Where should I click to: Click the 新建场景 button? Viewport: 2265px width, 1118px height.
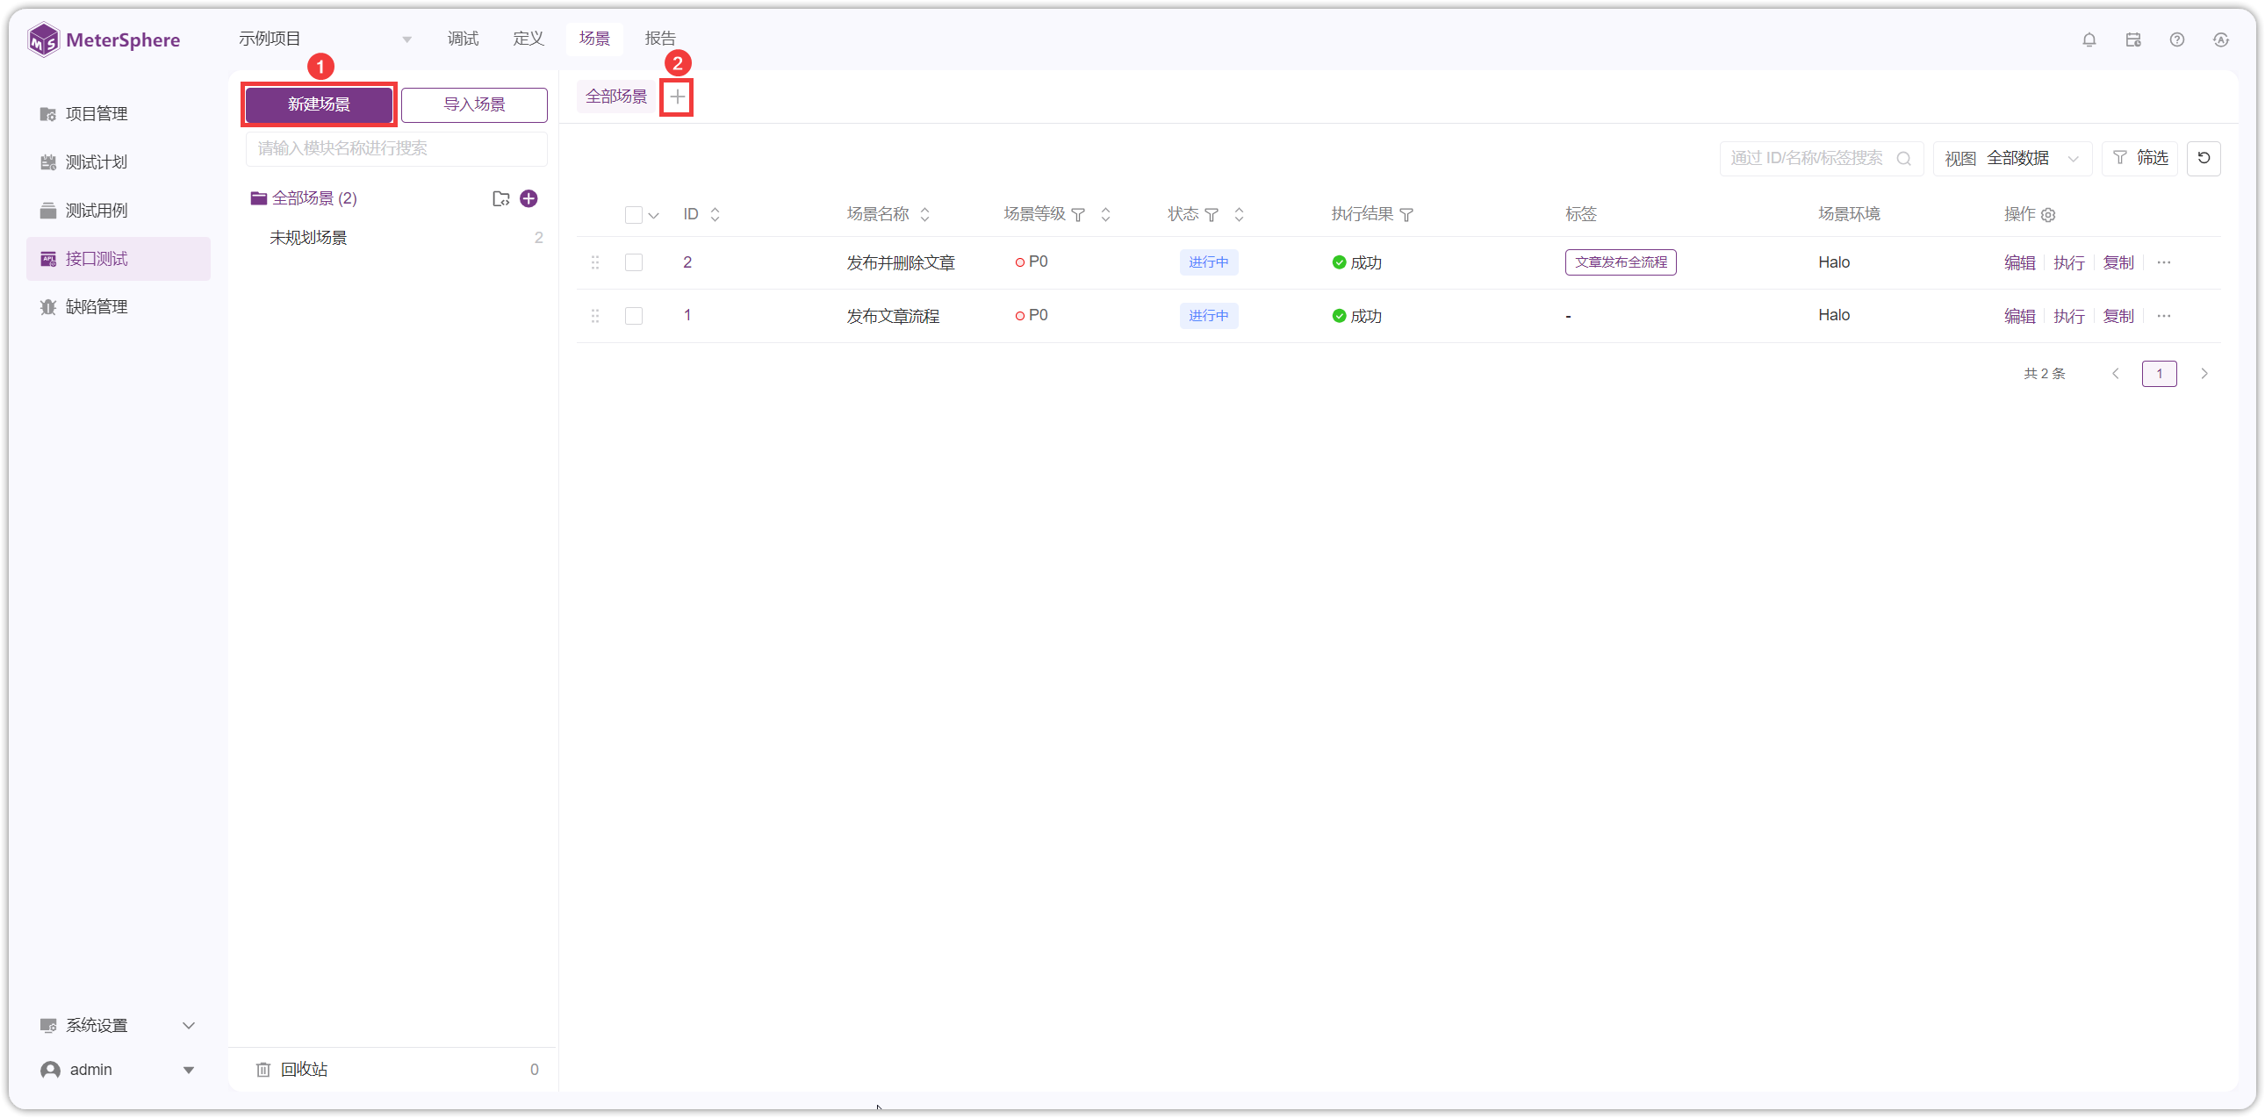click(x=320, y=104)
